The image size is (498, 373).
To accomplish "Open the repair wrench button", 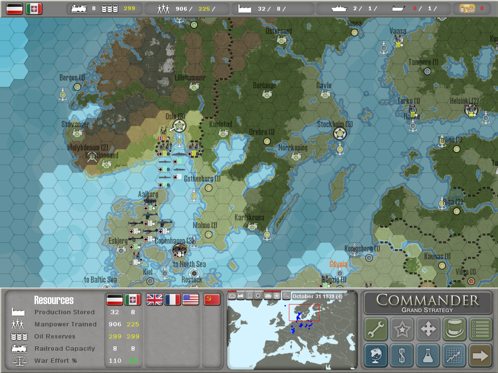I will tap(376, 329).
